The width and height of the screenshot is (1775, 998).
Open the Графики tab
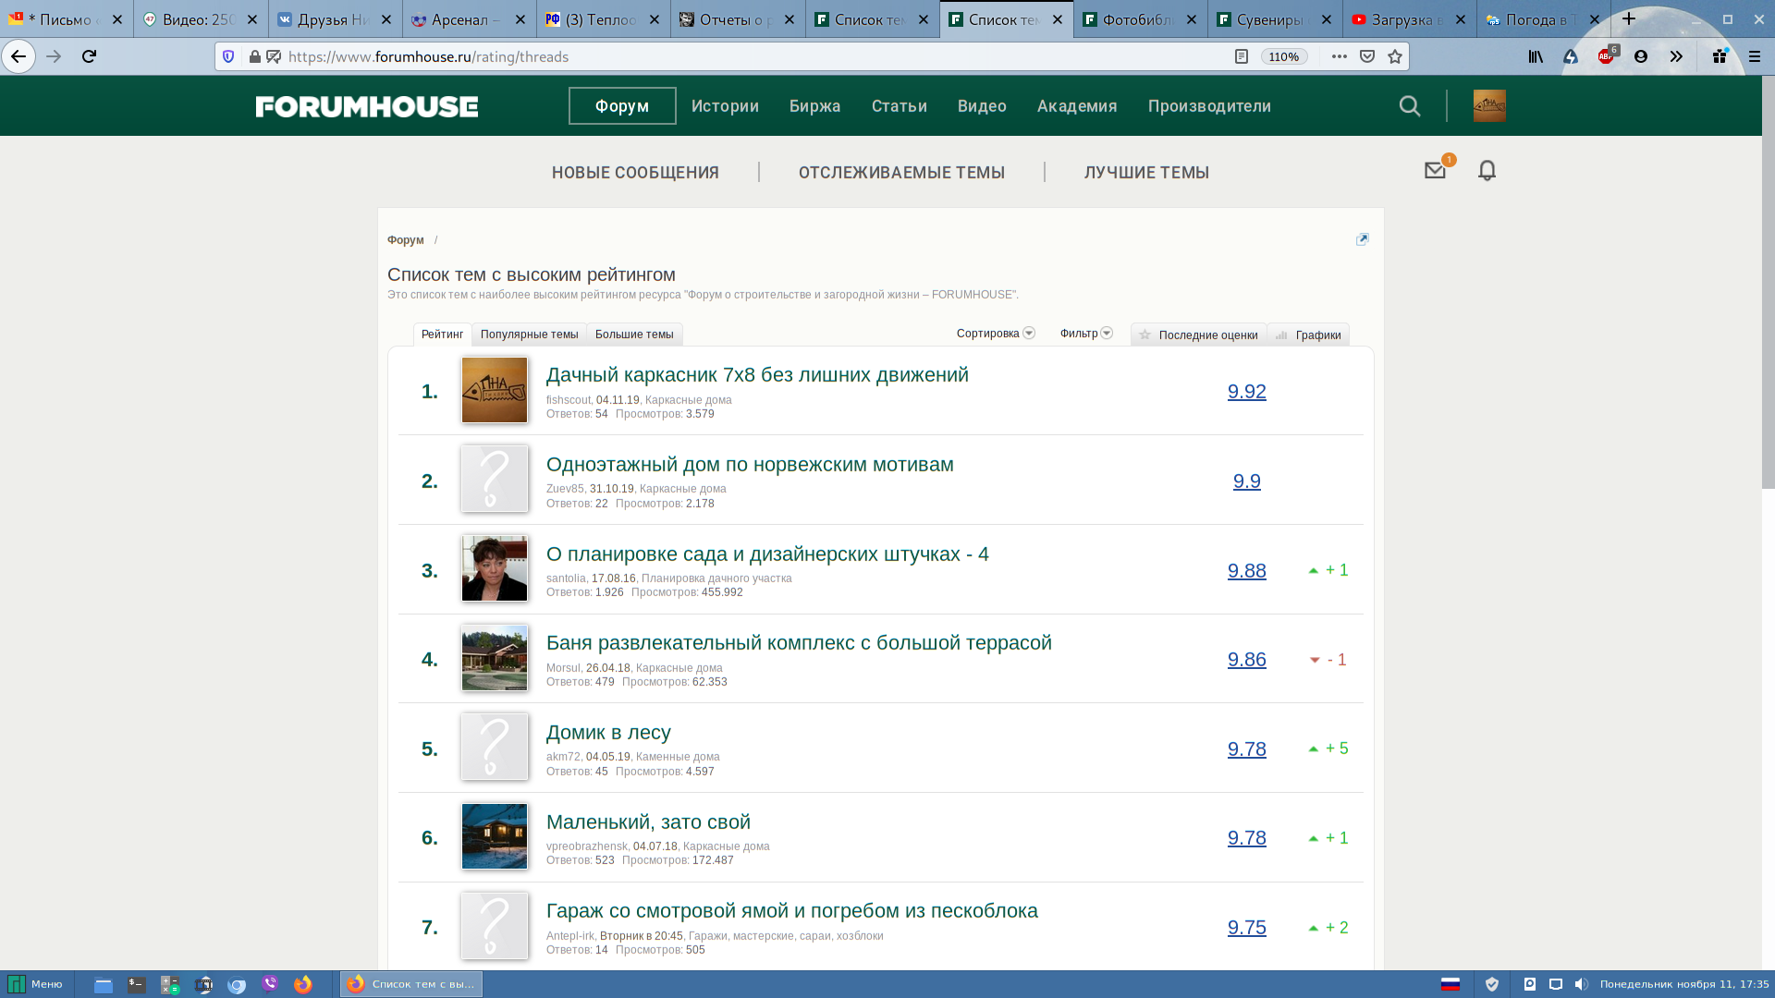(x=1308, y=335)
